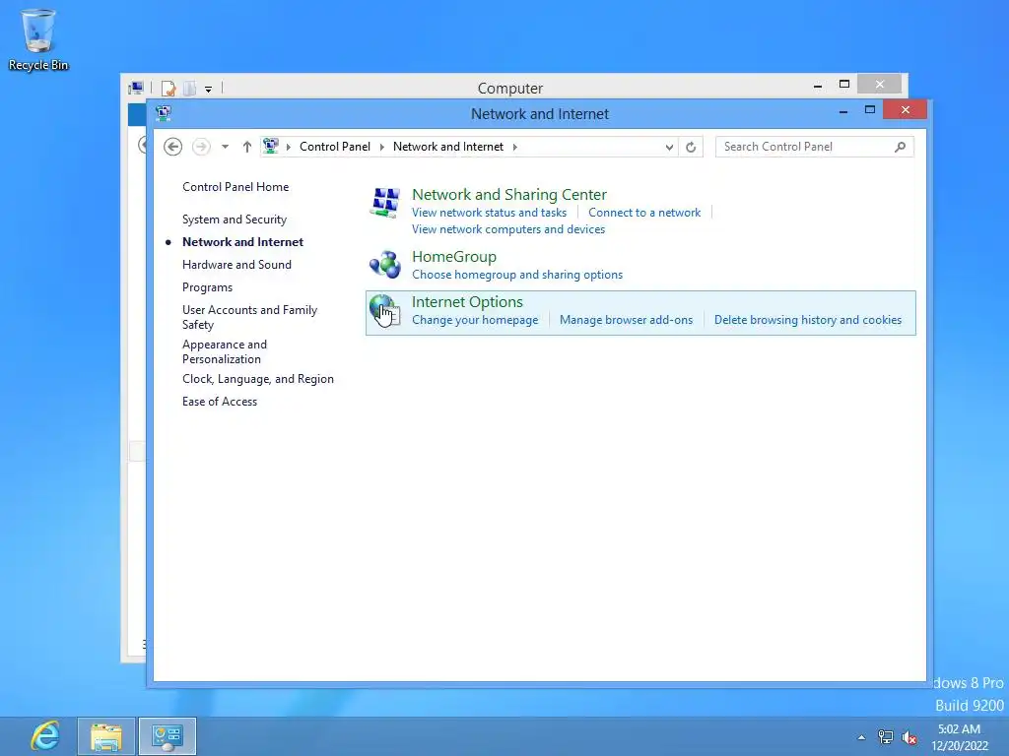Viewport: 1009px width, 756px height.
Task: Open Clock, Language, and Region
Action: coord(258,379)
